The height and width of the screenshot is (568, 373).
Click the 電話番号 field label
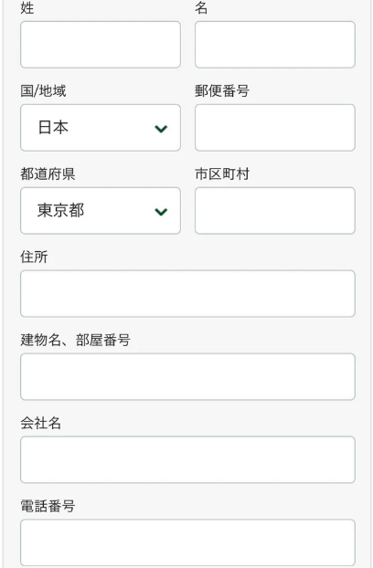pos(48,506)
